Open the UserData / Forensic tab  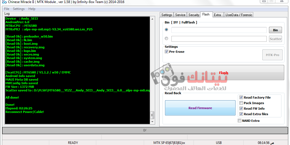pyautogui.click(x=239, y=15)
